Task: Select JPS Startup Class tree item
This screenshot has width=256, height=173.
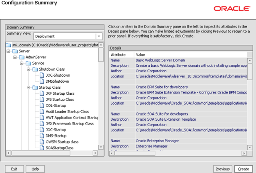Action: (x=60, y=99)
